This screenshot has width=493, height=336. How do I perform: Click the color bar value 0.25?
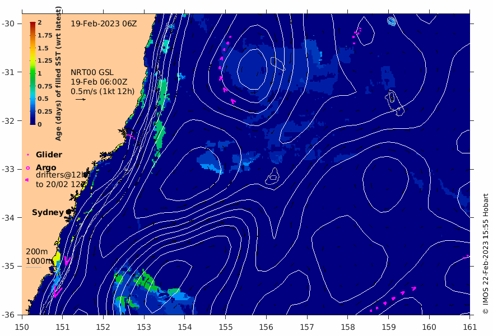tap(45, 111)
